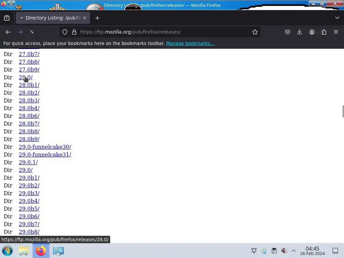Open the 28.0b8/ directory
Image resolution: width=344 pixels, height=258 pixels.
click(29, 131)
